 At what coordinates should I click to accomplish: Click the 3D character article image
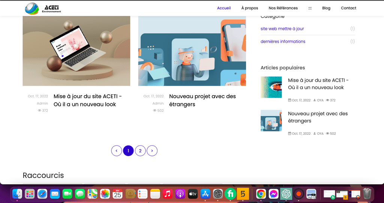pos(192,51)
